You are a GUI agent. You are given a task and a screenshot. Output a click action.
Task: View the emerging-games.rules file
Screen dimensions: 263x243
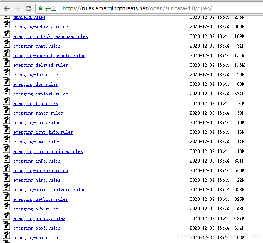[x=38, y=113]
